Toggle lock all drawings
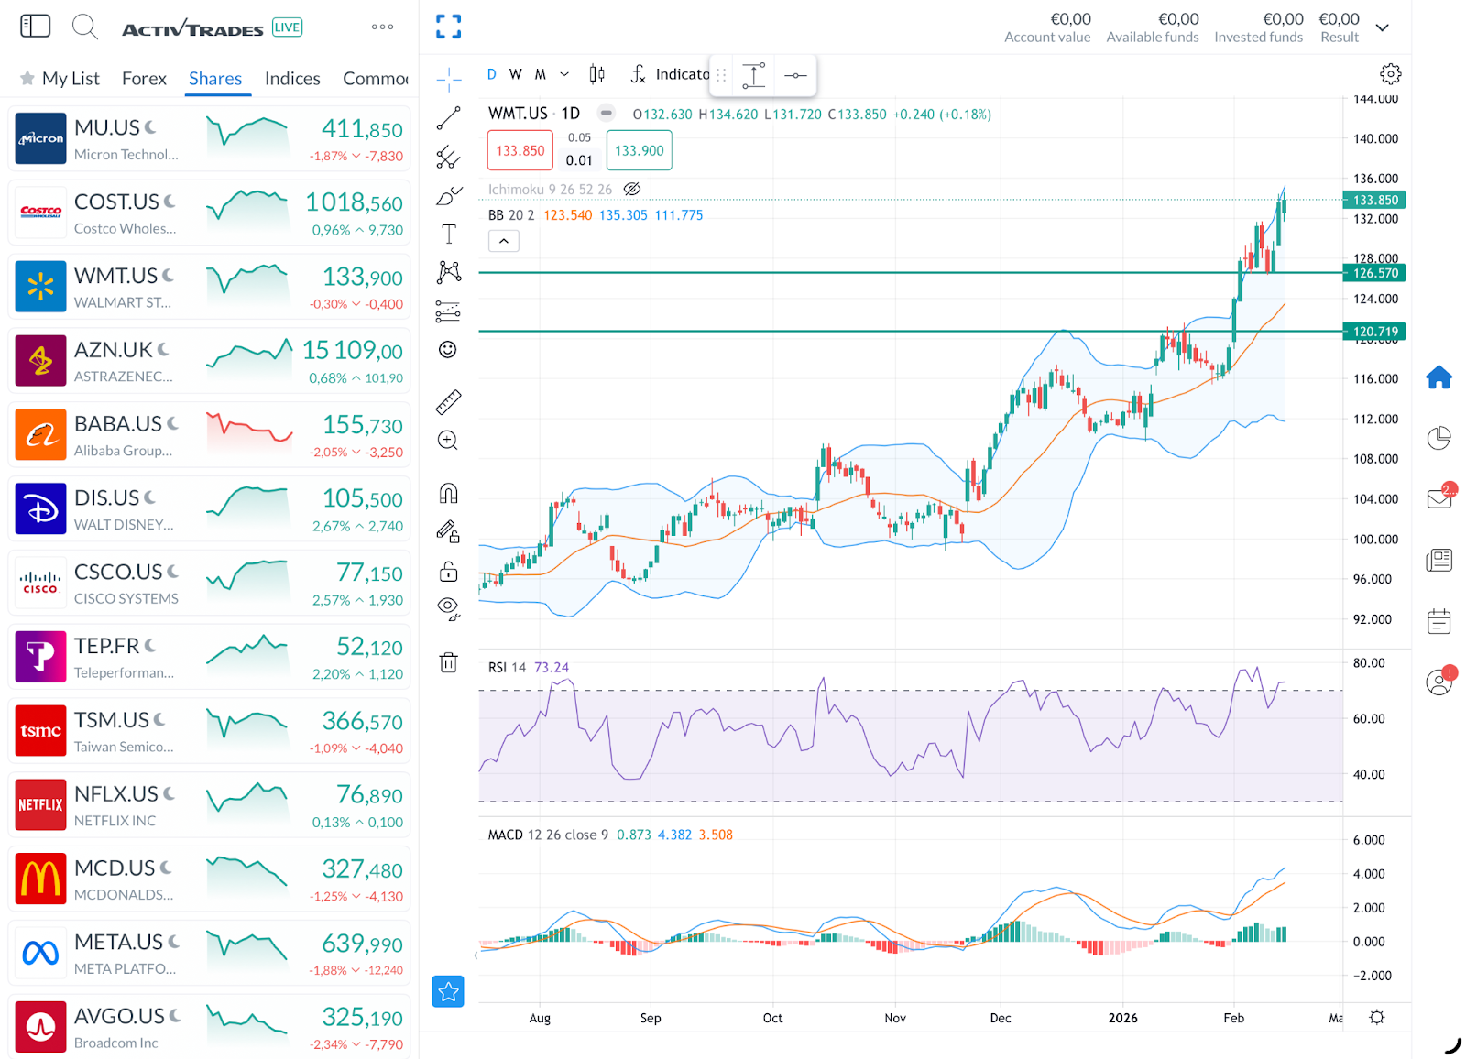The height and width of the screenshot is (1059, 1466). (448, 572)
